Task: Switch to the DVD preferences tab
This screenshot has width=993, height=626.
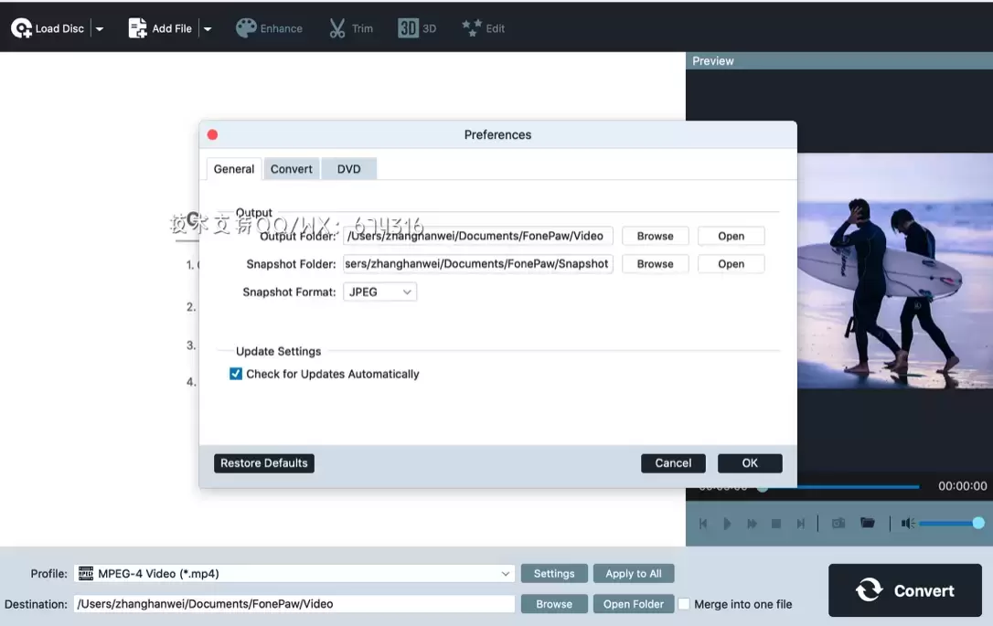Action: 348,169
